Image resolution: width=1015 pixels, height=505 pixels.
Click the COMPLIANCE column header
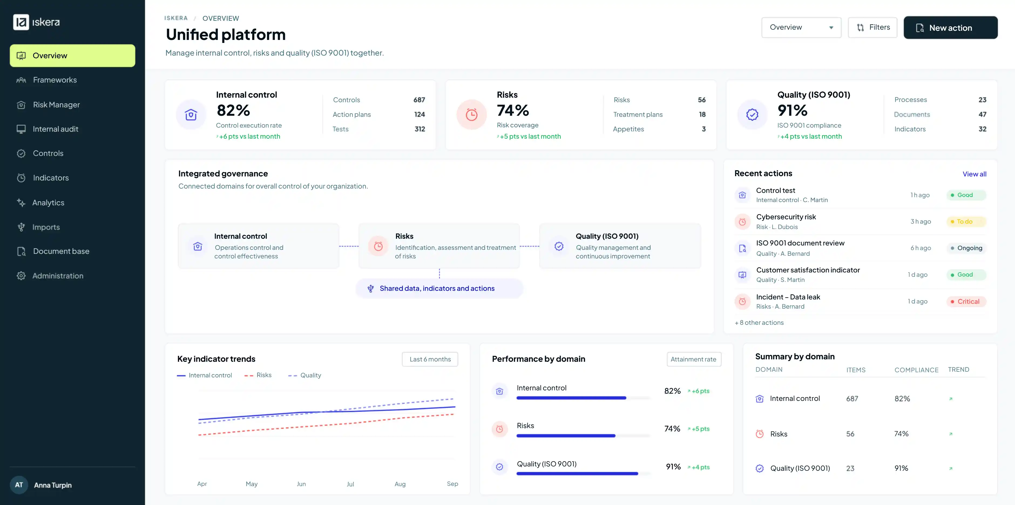click(916, 370)
